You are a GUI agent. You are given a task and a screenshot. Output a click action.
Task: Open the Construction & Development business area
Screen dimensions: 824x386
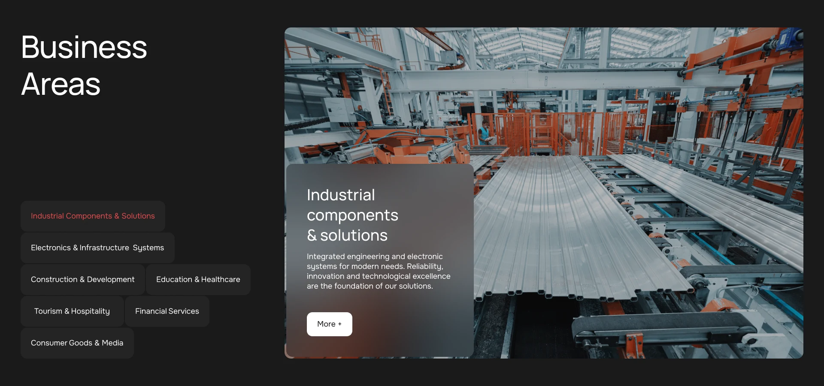point(82,279)
